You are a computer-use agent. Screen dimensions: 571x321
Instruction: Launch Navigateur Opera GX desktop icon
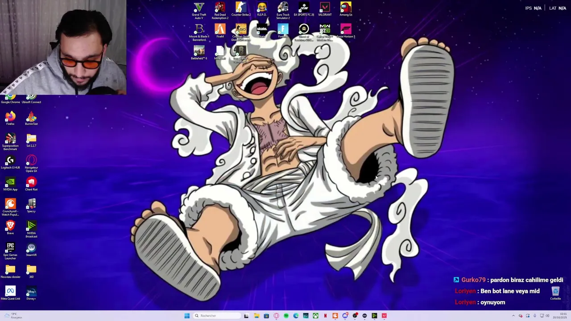click(31, 164)
